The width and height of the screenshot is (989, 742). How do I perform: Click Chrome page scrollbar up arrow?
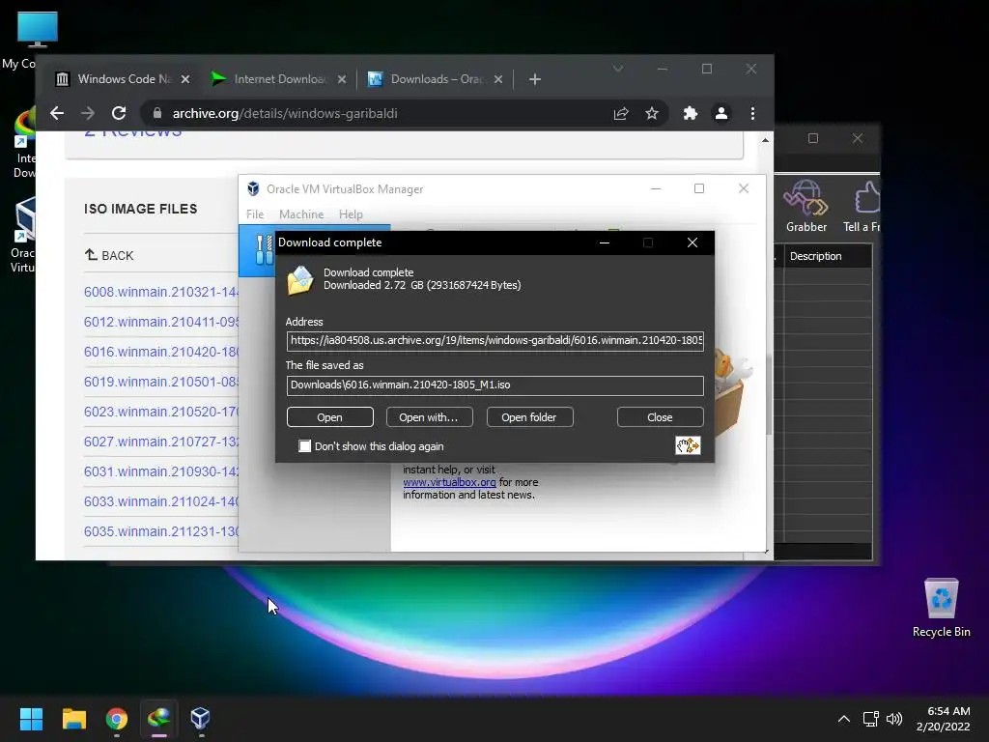(765, 140)
